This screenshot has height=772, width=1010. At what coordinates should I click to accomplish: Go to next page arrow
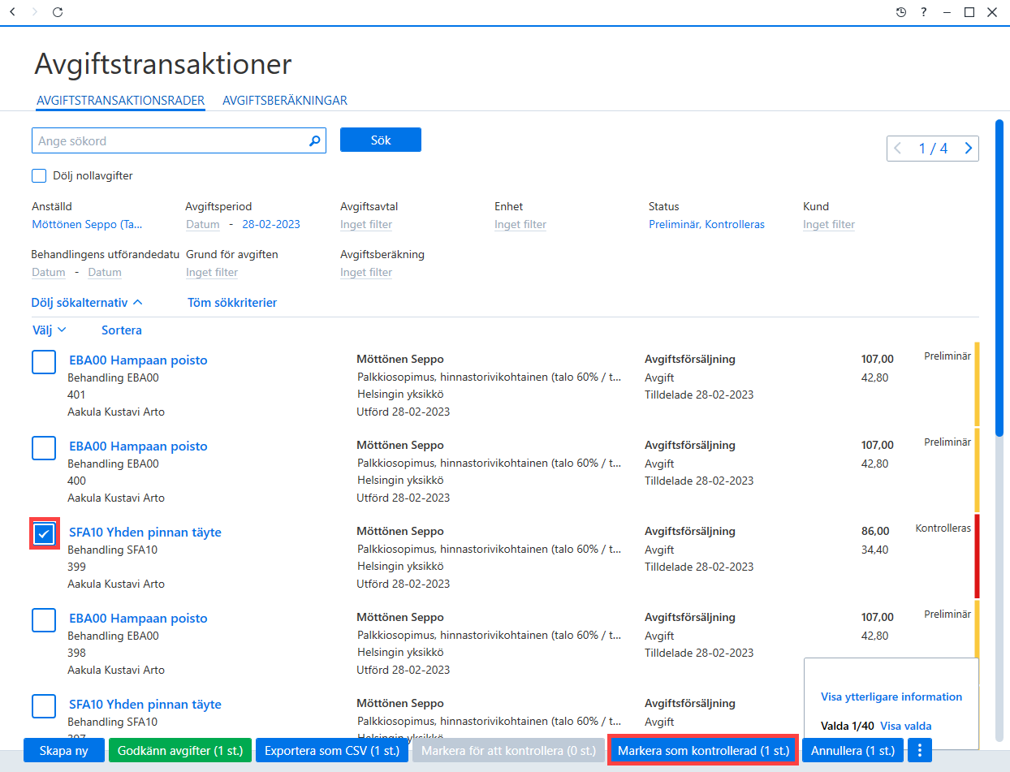[968, 149]
